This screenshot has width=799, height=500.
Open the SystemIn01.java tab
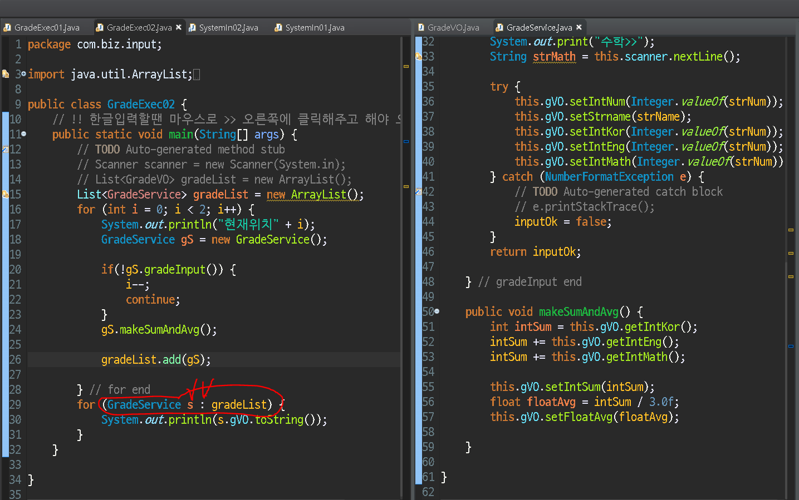pos(310,27)
